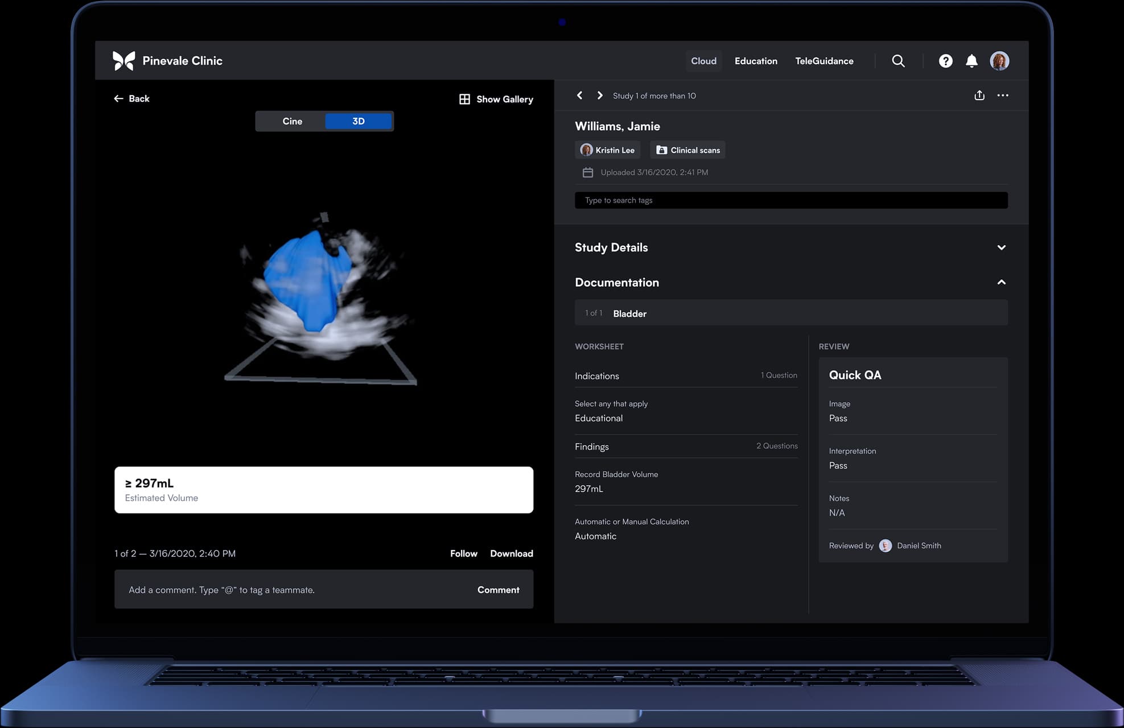Viewport: 1124px width, 728px height.
Task: Open the search magnifier icon
Action: (898, 61)
